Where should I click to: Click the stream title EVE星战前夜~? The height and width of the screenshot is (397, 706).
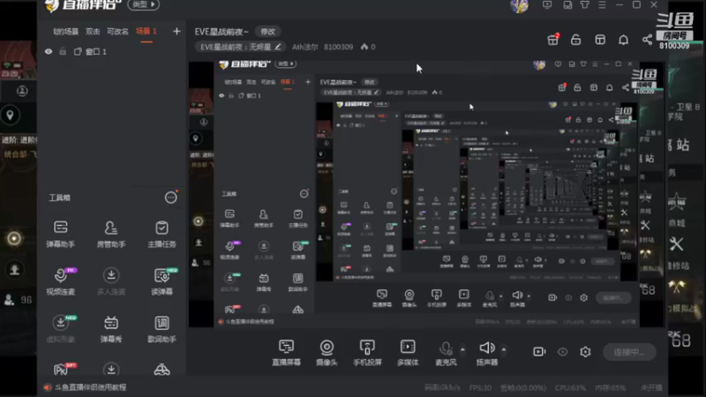point(222,32)
